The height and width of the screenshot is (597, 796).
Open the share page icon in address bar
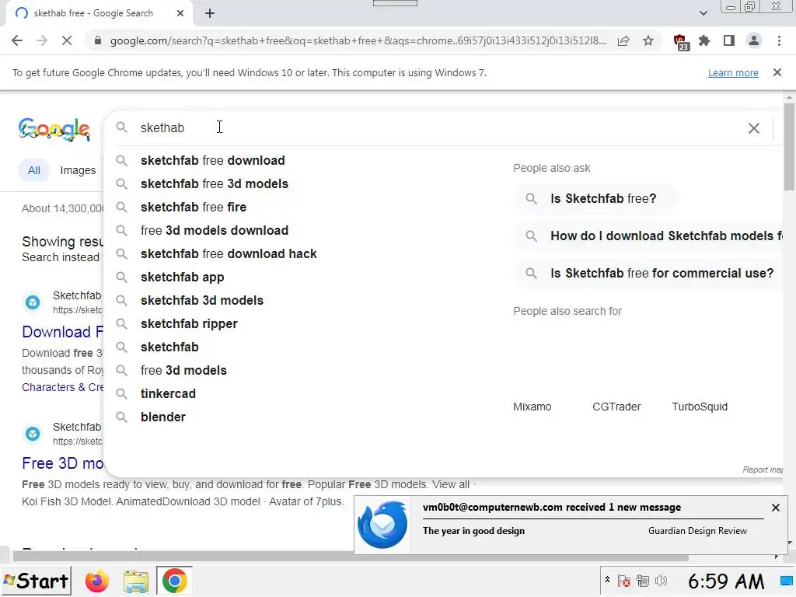[623, 40]
